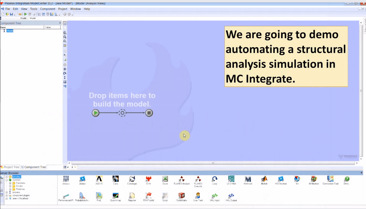Open the Edit menu
The width and height of the screenshot is (366, 209).
tap(15, 9)
